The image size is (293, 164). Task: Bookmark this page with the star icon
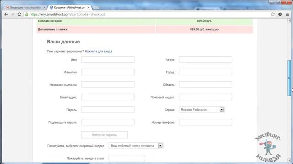pos(273,14)
